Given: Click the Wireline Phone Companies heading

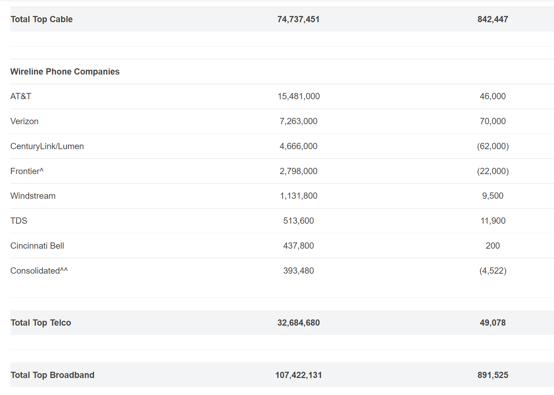Looking at the screenshot, I should tap(65, 72).
